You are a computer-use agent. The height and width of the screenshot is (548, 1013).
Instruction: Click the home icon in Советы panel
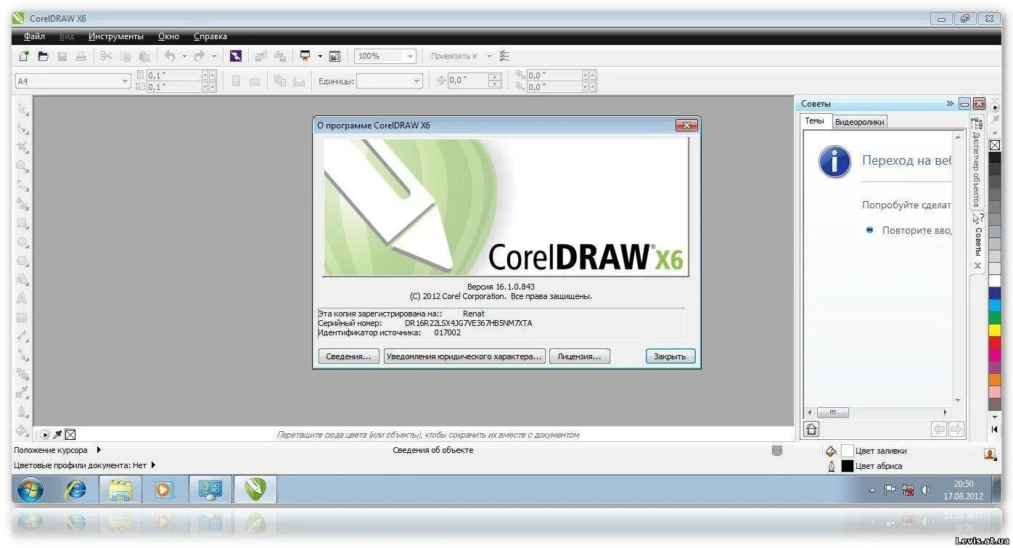pos(812,430)
